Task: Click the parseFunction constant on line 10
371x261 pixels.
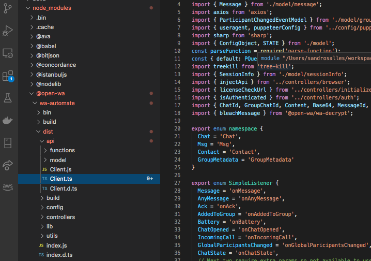Action: (230, 51)
